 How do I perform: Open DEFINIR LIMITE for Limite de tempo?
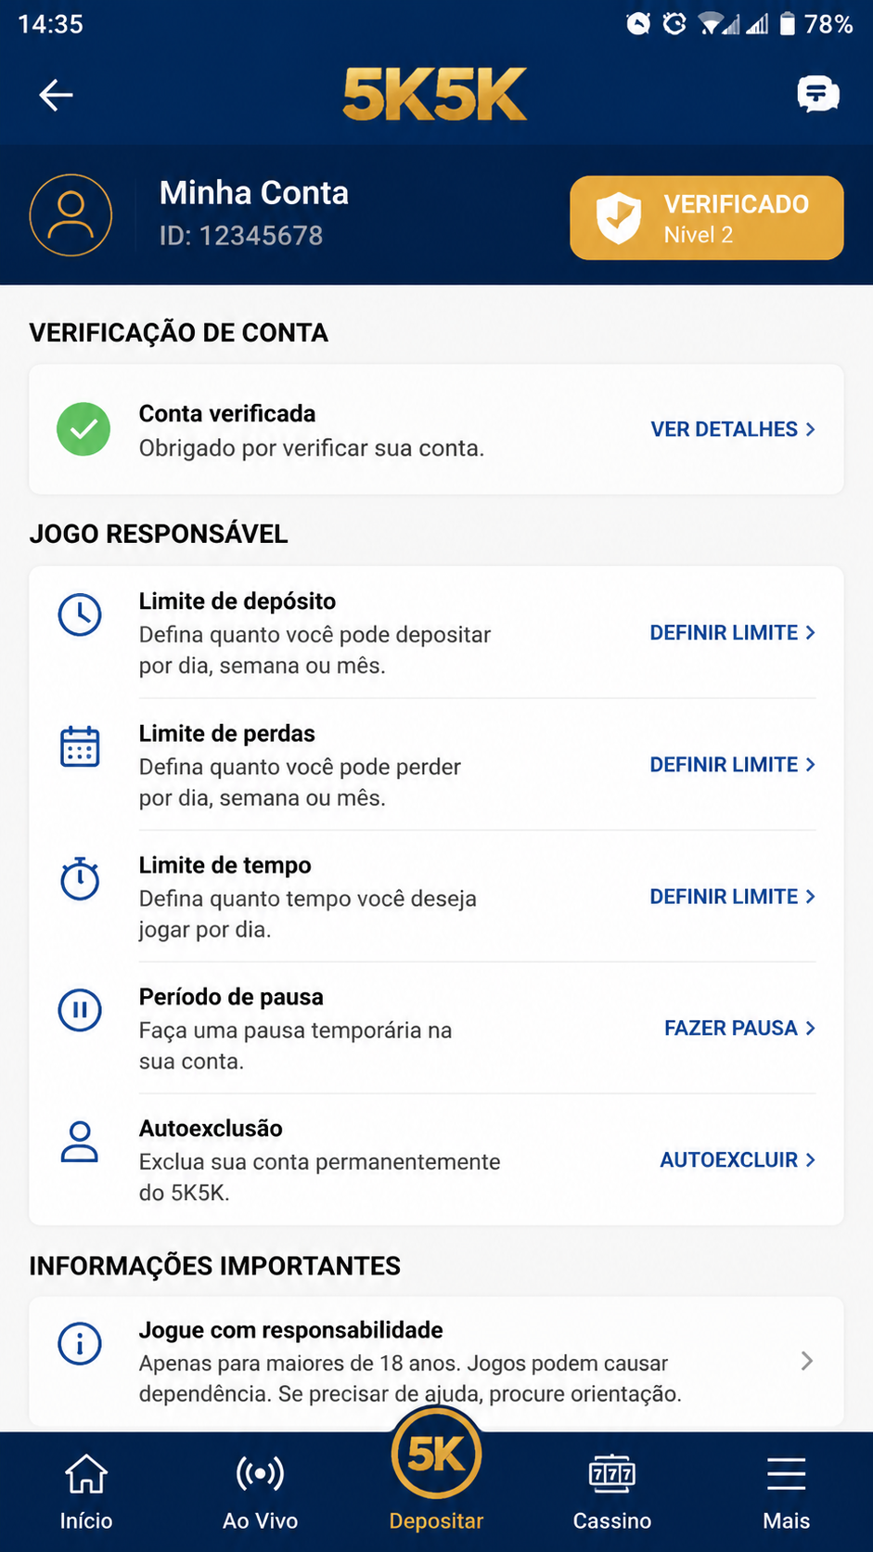coord(733,896)
